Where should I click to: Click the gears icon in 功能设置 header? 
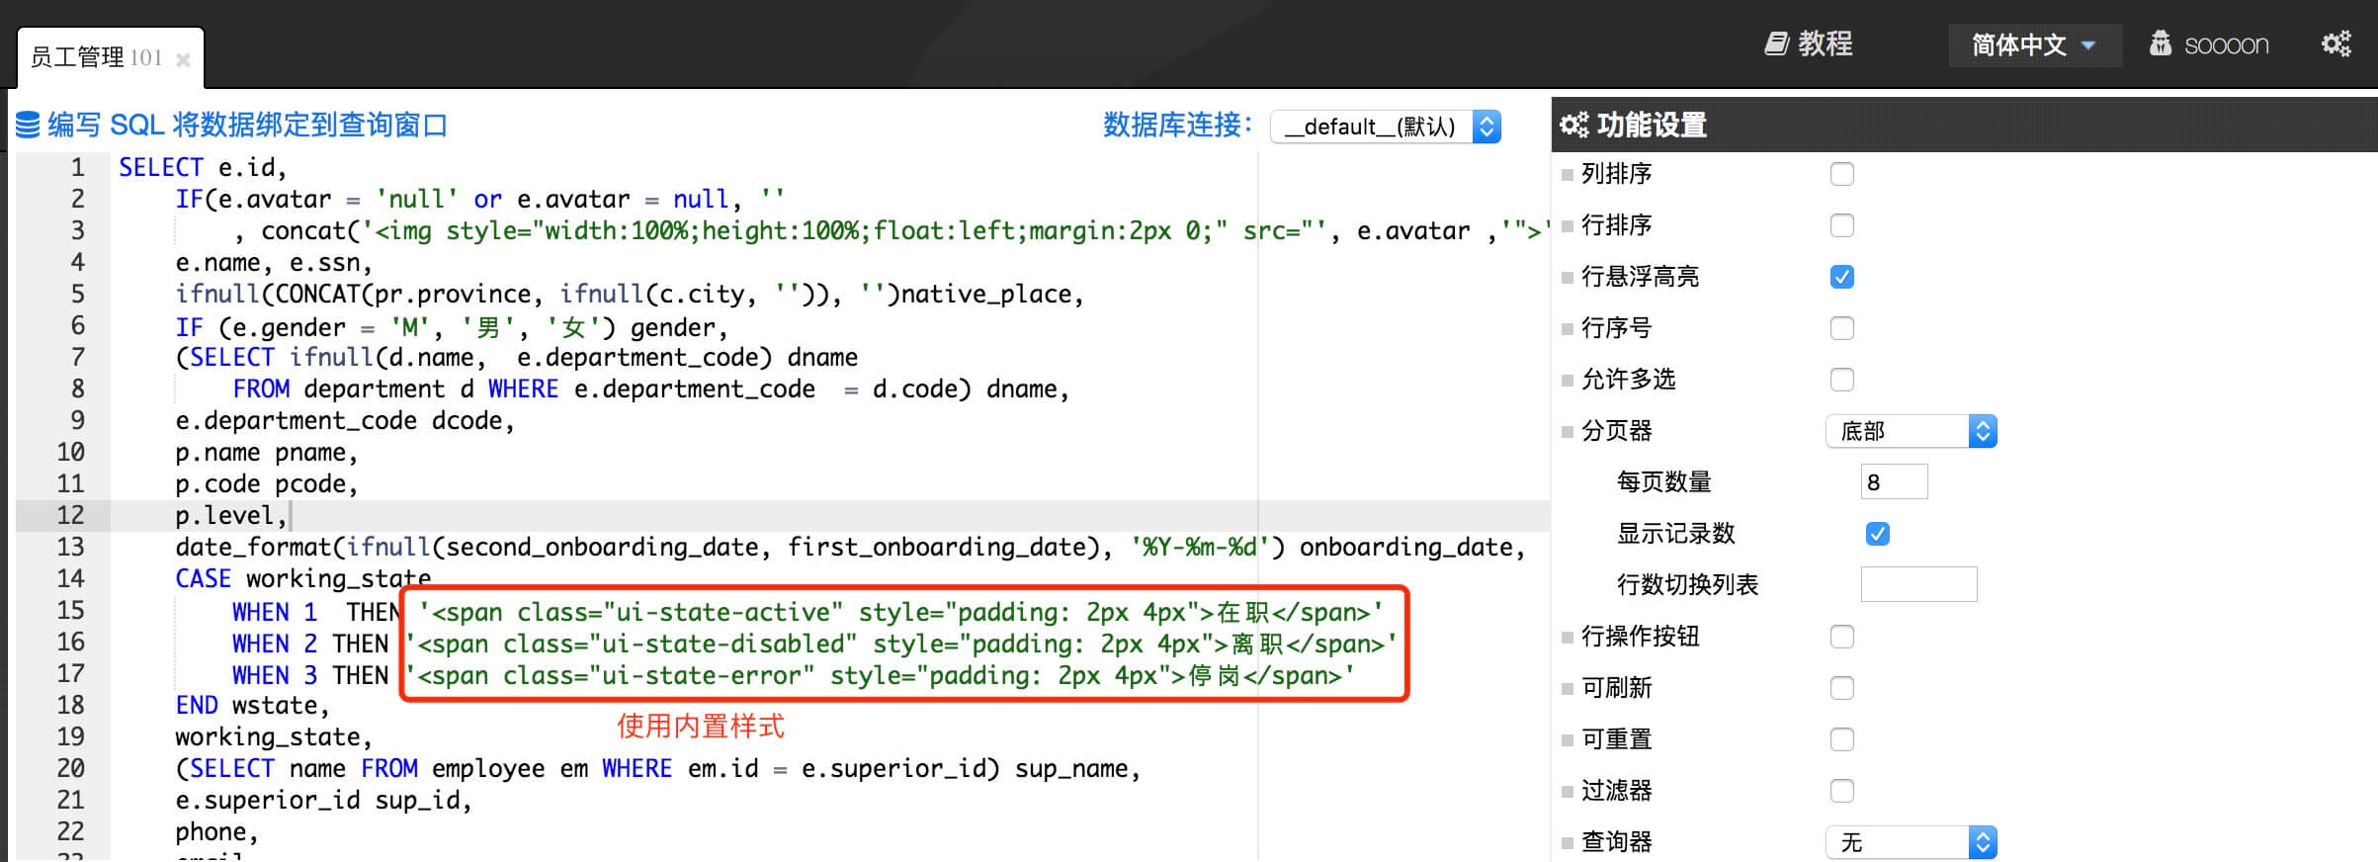(1573, 126)
